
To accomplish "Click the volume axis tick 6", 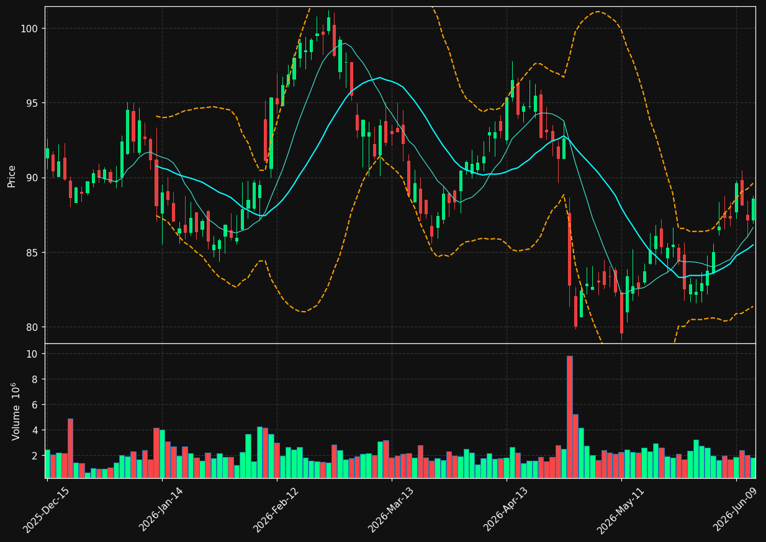I will [x=36, y=405].
